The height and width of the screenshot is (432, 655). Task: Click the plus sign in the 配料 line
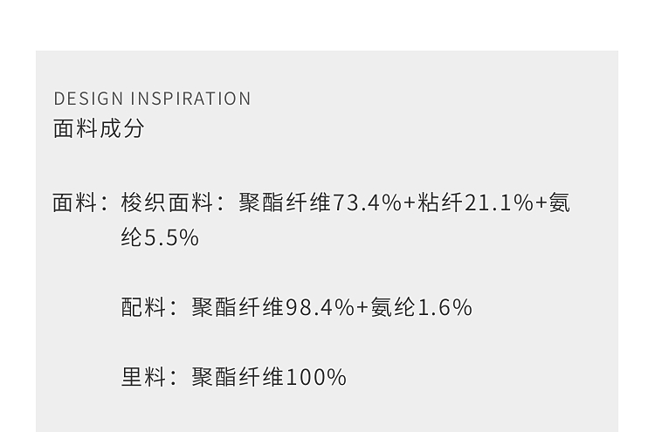(362, 307)
